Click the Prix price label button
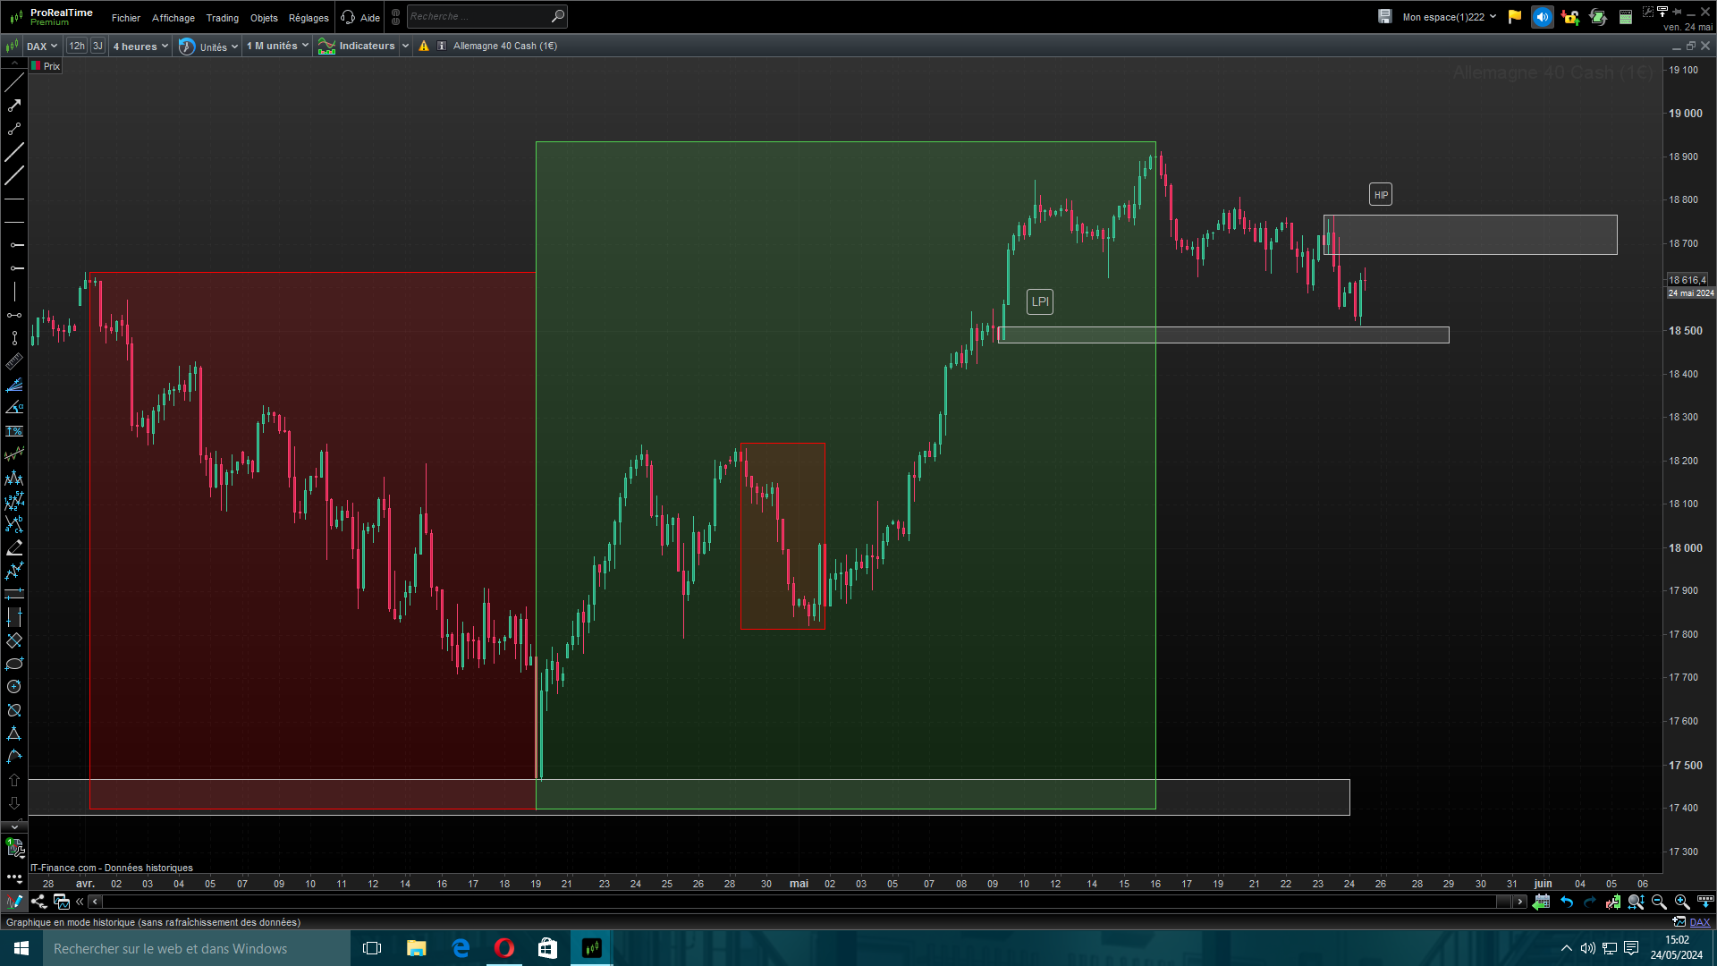1717x966 pixels. click(47, 66)
